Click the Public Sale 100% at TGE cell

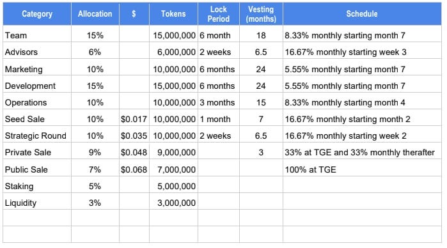point(362,169)
